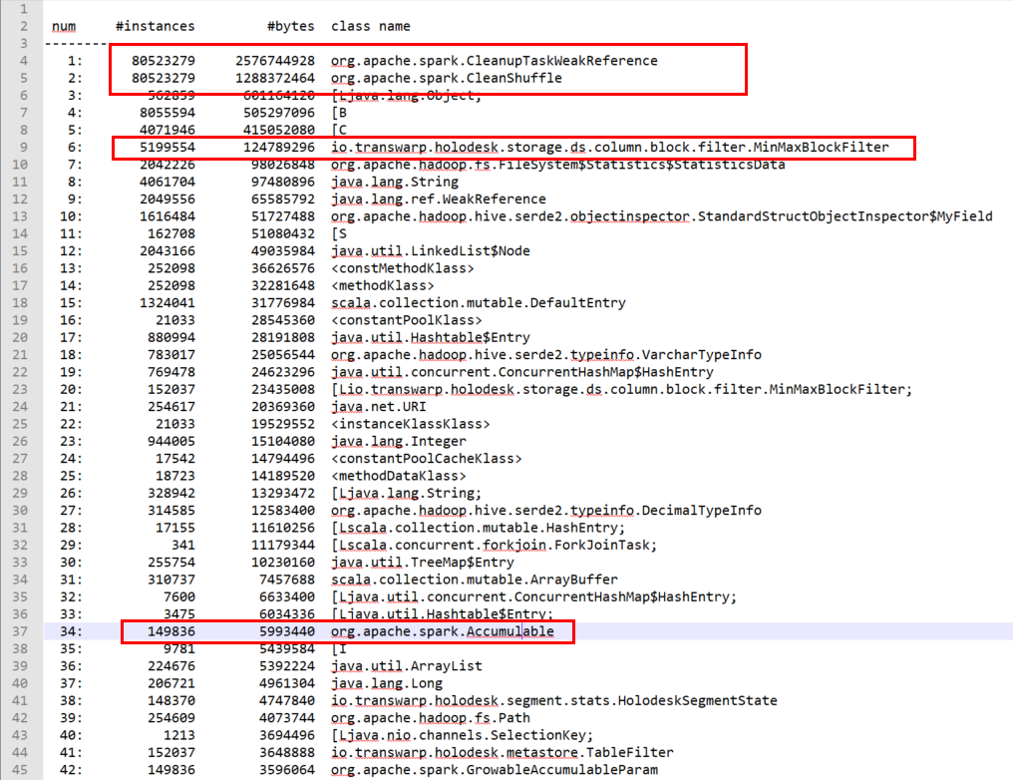Click the org.apache.spark.CleanupTaskWeakReference class name
The width and height of the screenshot is (1013, 780).
(494, 60)
